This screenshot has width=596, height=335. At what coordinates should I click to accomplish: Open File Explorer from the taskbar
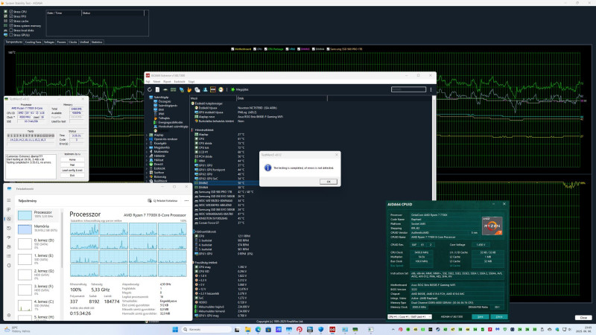point(248,329)
